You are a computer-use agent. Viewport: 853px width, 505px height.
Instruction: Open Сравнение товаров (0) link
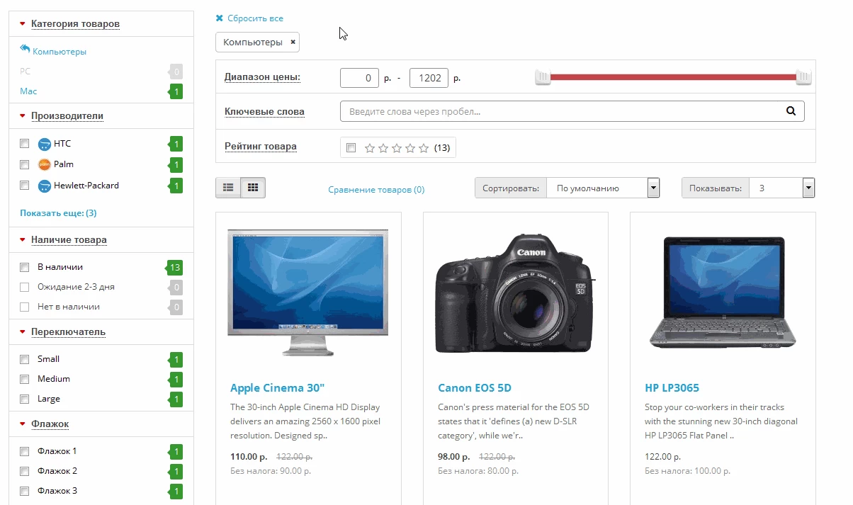click(376, 190)
